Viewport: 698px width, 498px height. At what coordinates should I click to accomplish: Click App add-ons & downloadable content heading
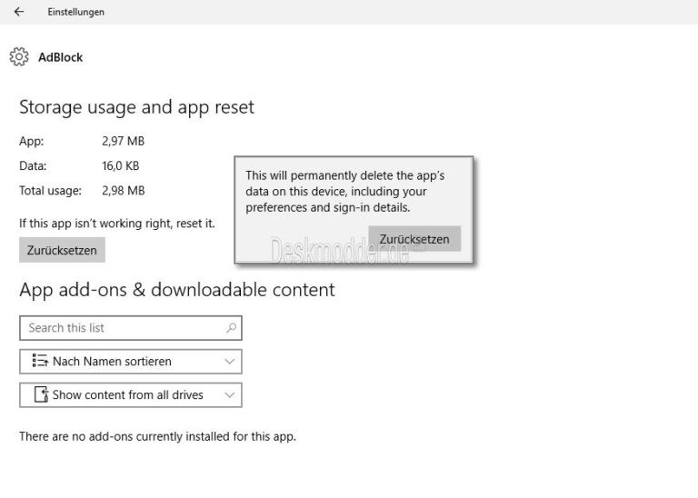(177, 290)
